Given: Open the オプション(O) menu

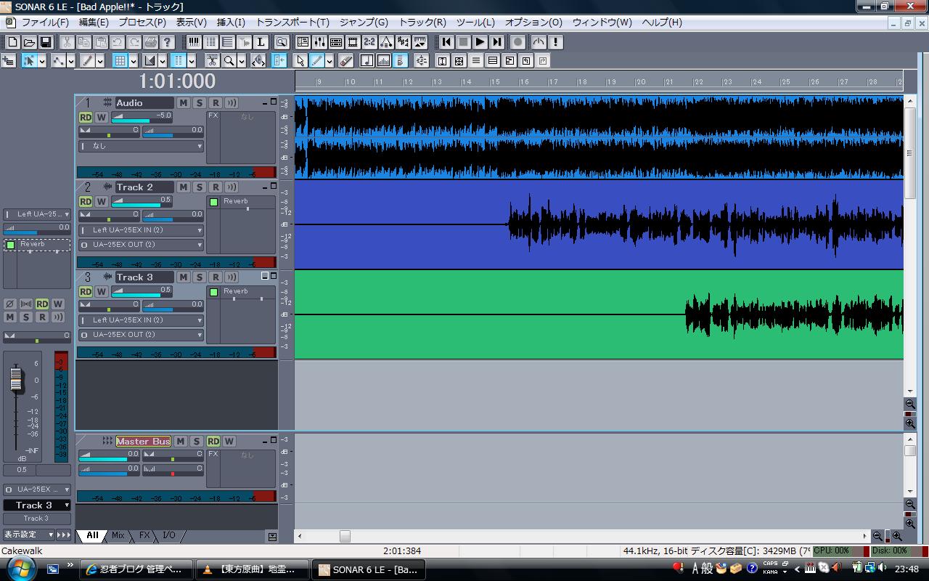Looking at the screenshot, I should pos(533,23).
